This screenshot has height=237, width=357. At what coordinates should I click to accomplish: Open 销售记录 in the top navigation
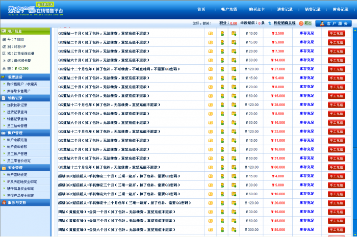pyautogui.click(x=313, y=9)
